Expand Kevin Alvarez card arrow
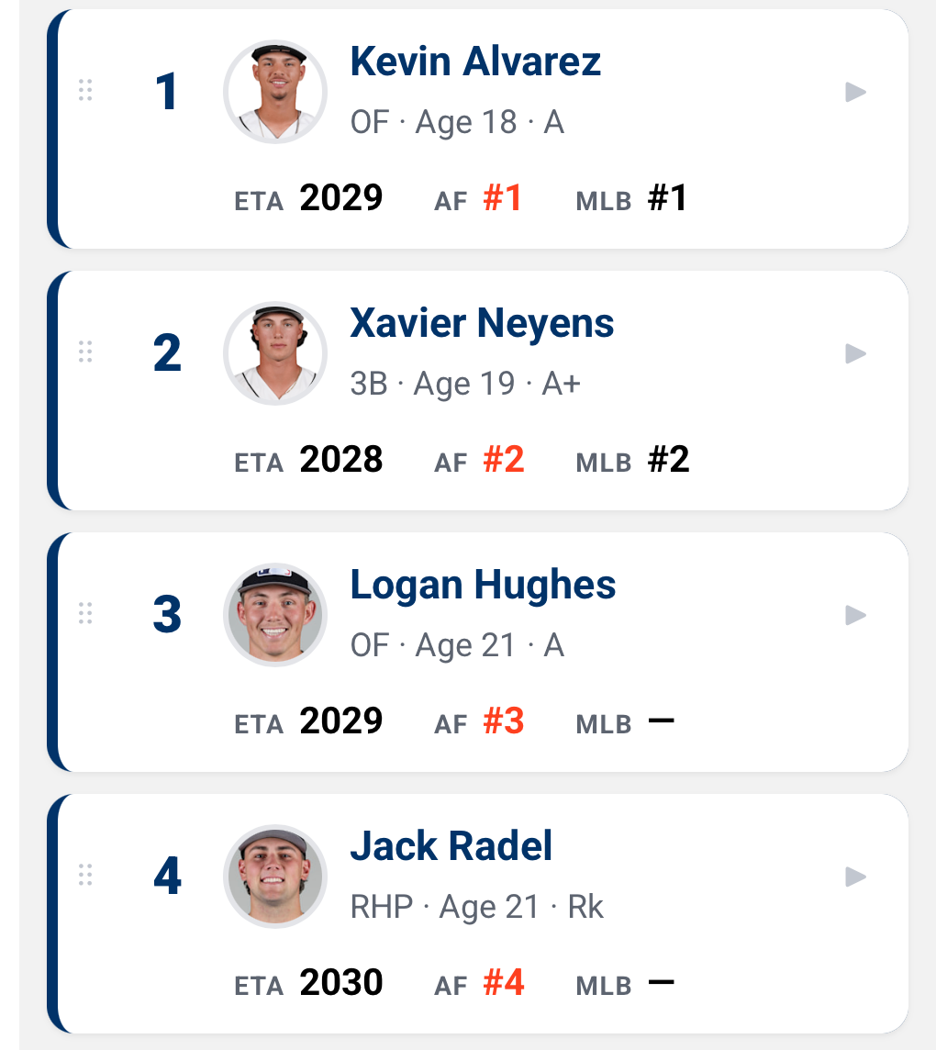This screenshot has height=1050, width=947. tap(855, 92)
